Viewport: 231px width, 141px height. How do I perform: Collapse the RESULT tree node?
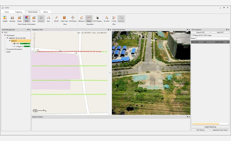pos(10,41)
